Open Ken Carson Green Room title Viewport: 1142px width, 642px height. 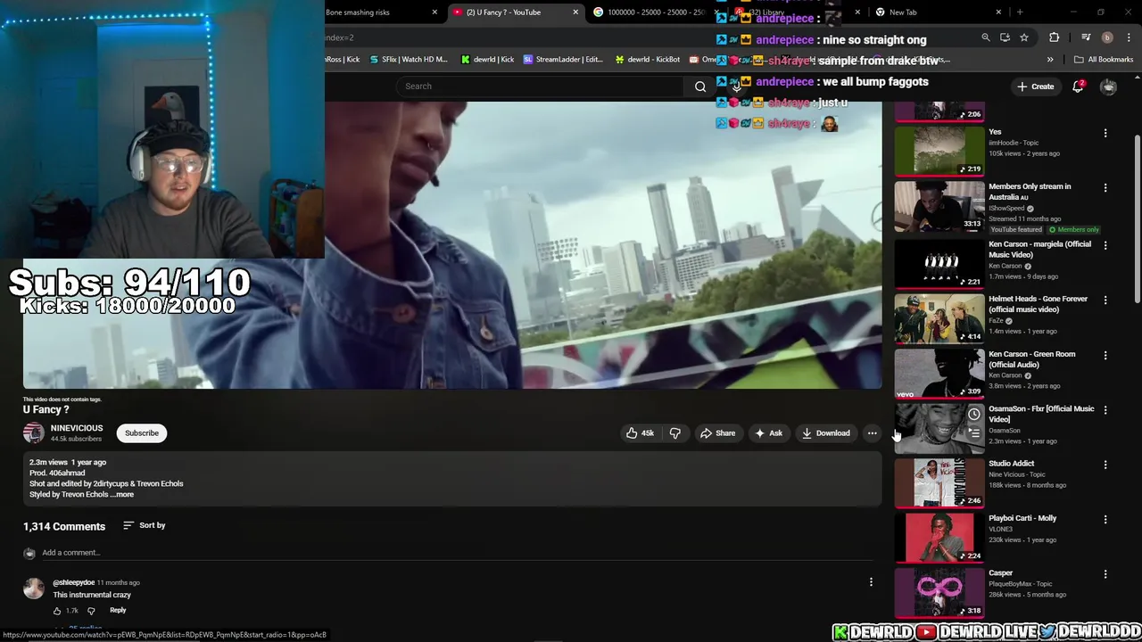(1031, 359)
